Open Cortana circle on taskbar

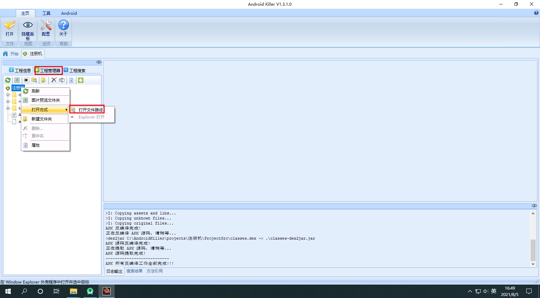(40, 291)
